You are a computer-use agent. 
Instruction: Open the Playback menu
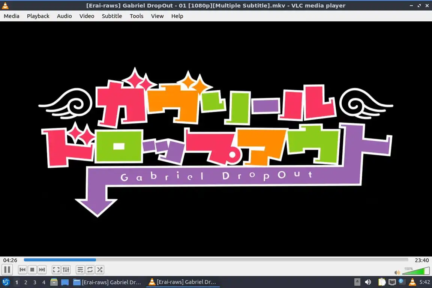tap(38, 16)
